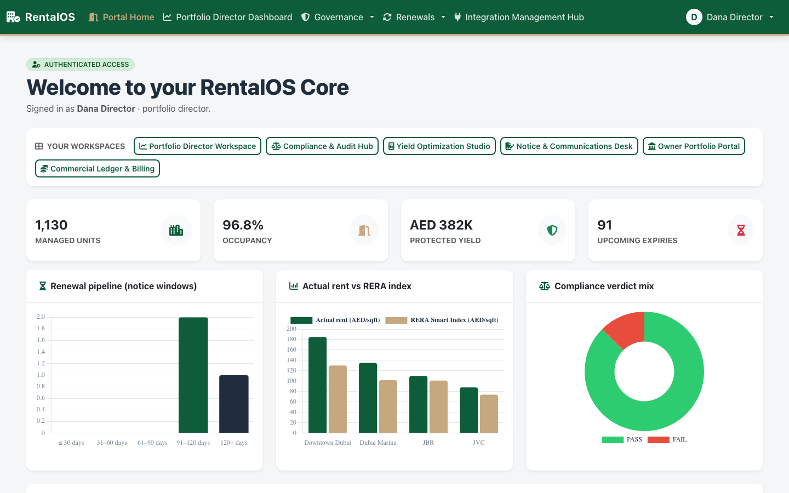This screenshot has width=789, height=493.
Task: Click the red hourglass on Upcoming Expiries card
Action: [741, 230]
